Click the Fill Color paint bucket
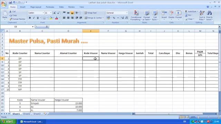This screenshot has height=124, width=221. [x=51, y=18]
